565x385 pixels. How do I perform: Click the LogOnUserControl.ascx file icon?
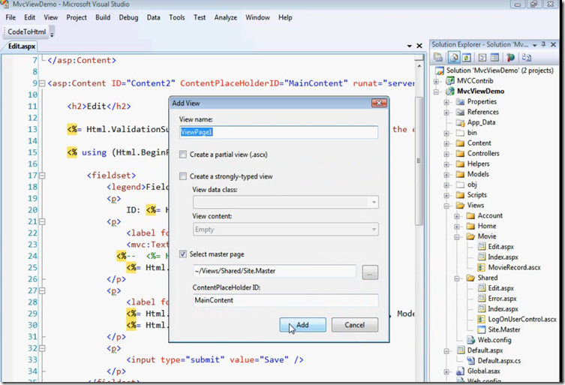point(481,320)
